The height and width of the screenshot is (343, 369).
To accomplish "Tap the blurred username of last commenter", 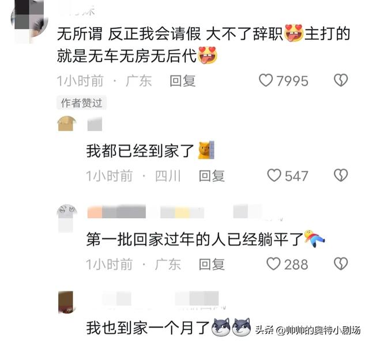I will pyautogui.click(x=160, y=298).
